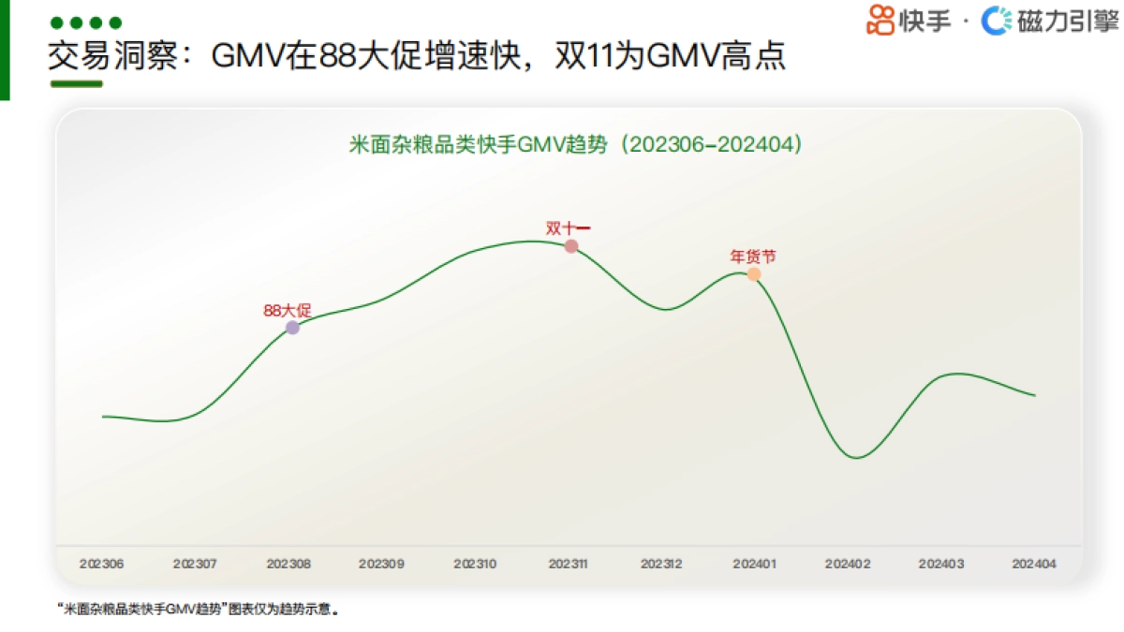Click the purple 88大促 data point marker
Image resolution: width=1124 pixels, height=632 pixels.
pos(294,326)
